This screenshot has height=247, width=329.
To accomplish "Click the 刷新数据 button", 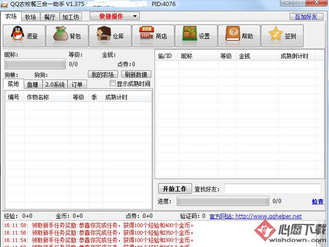I will [x=136, y=74].
